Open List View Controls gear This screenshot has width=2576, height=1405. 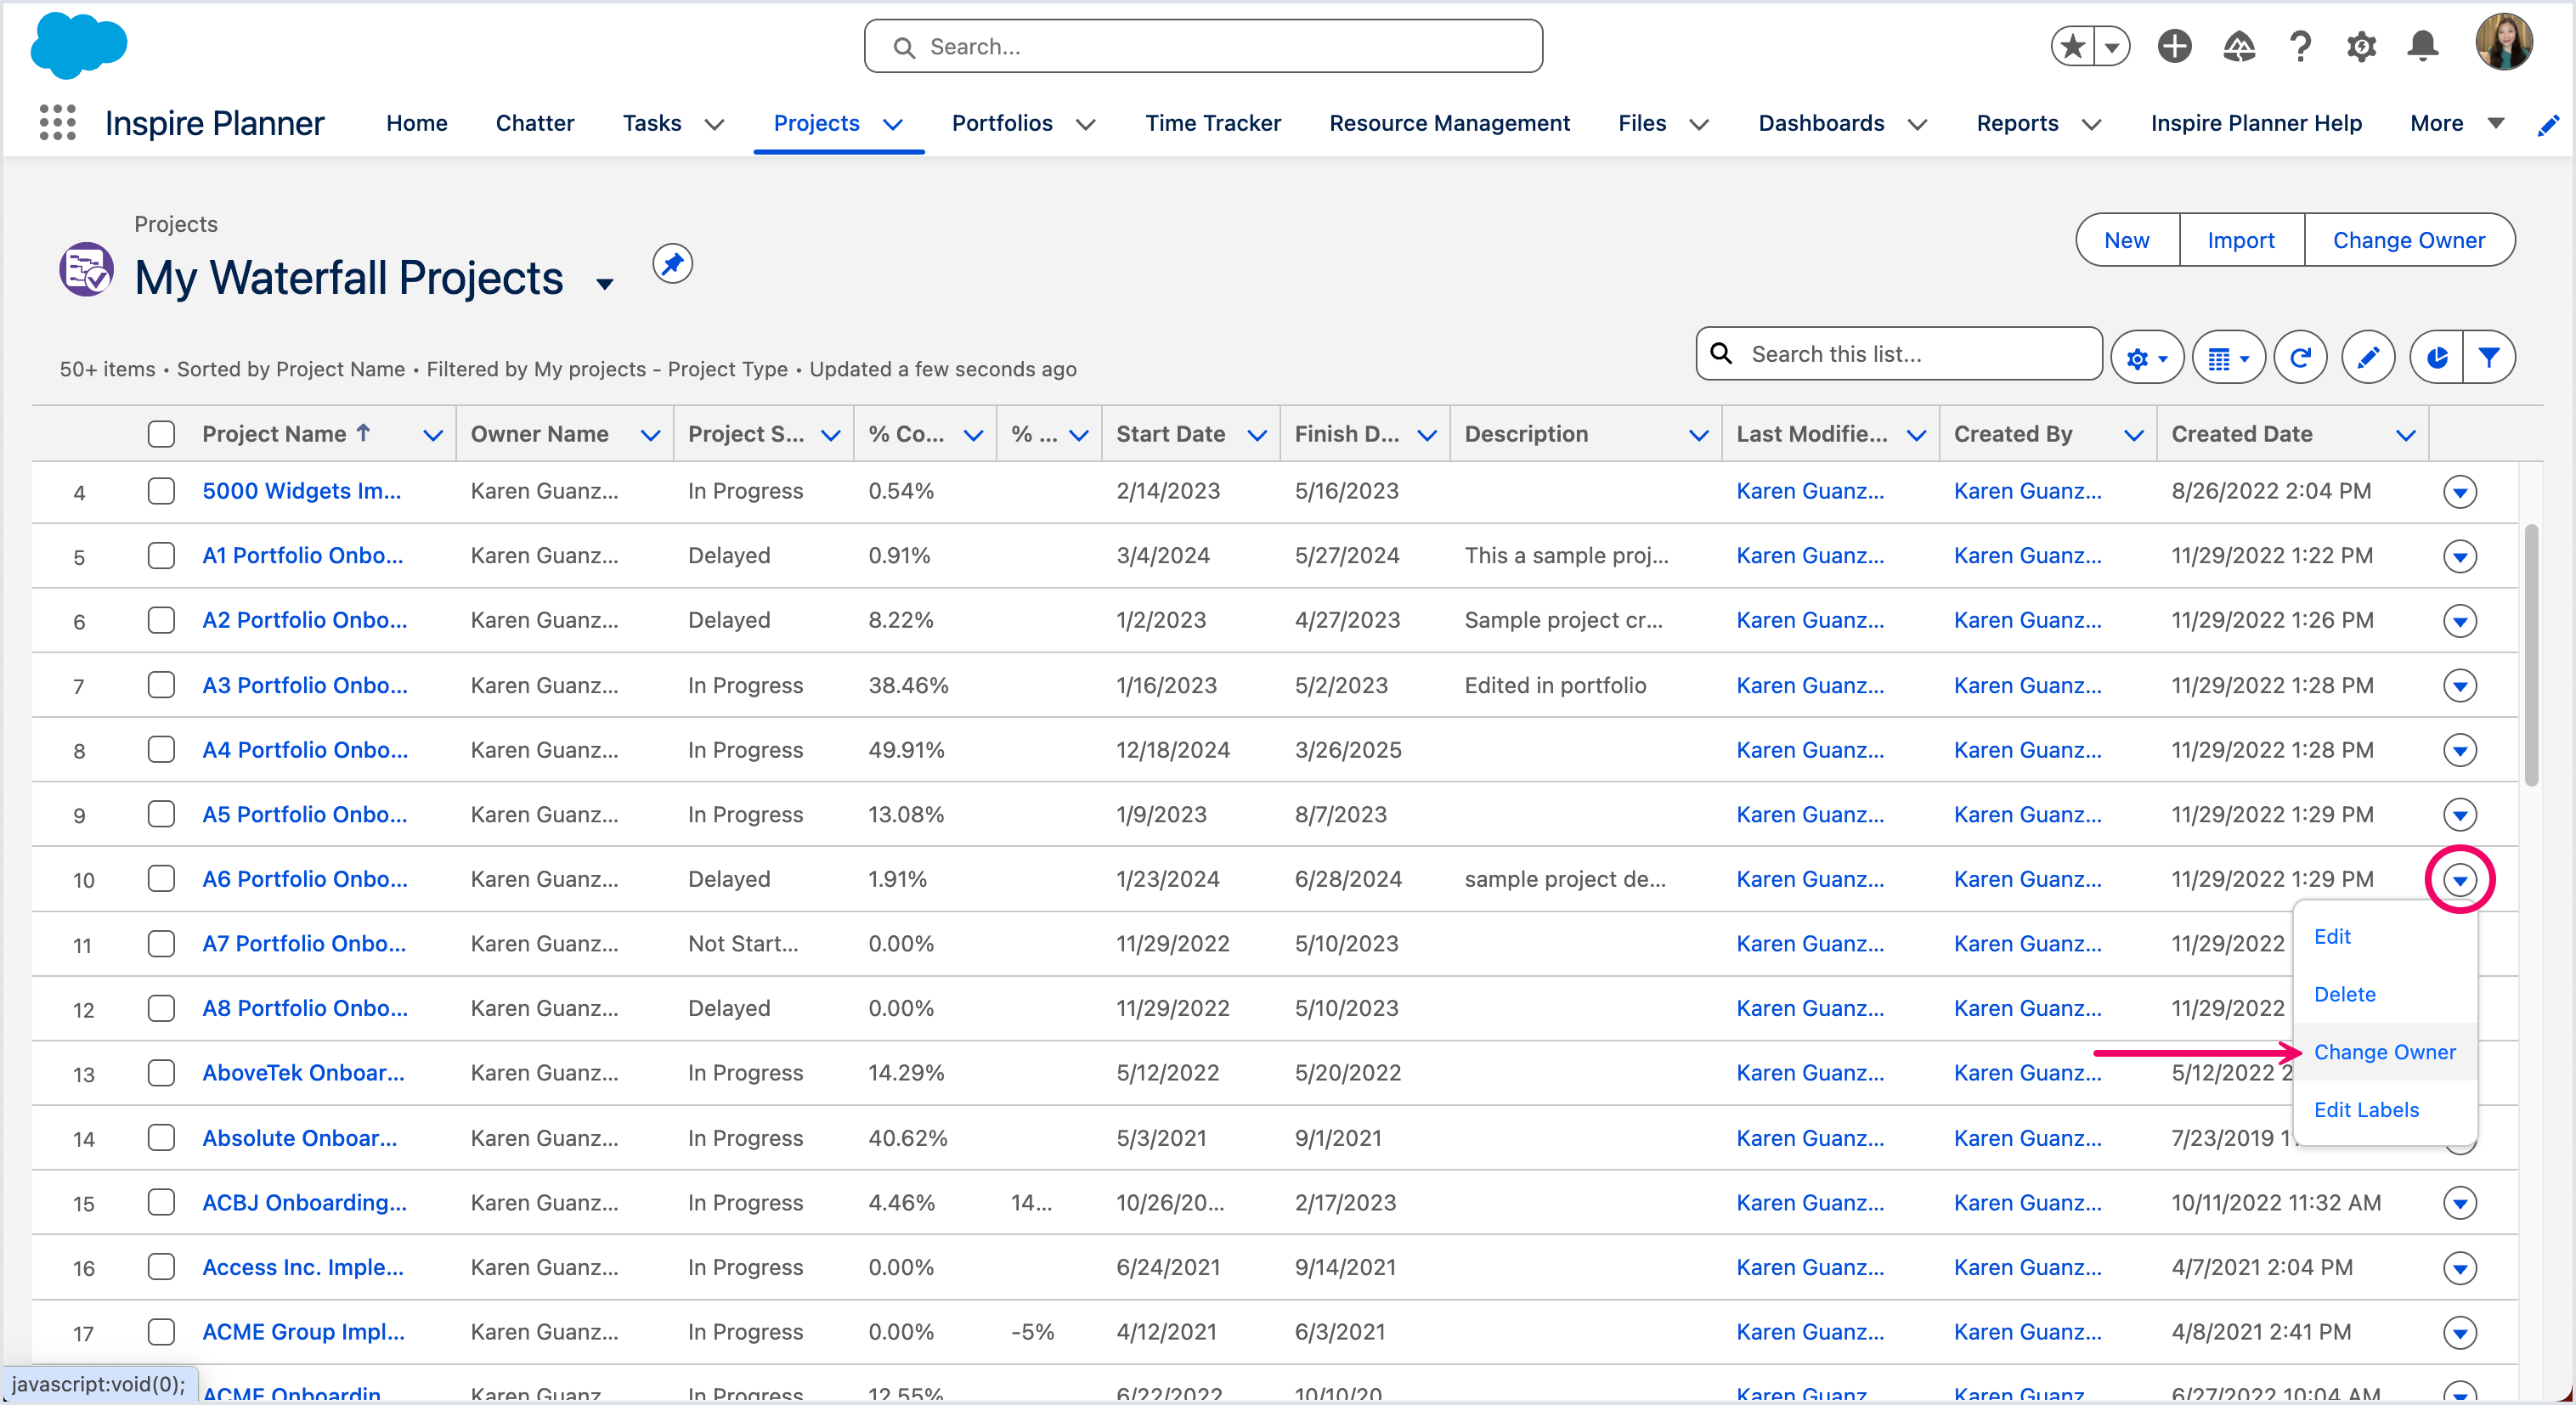coord(2146,357)
